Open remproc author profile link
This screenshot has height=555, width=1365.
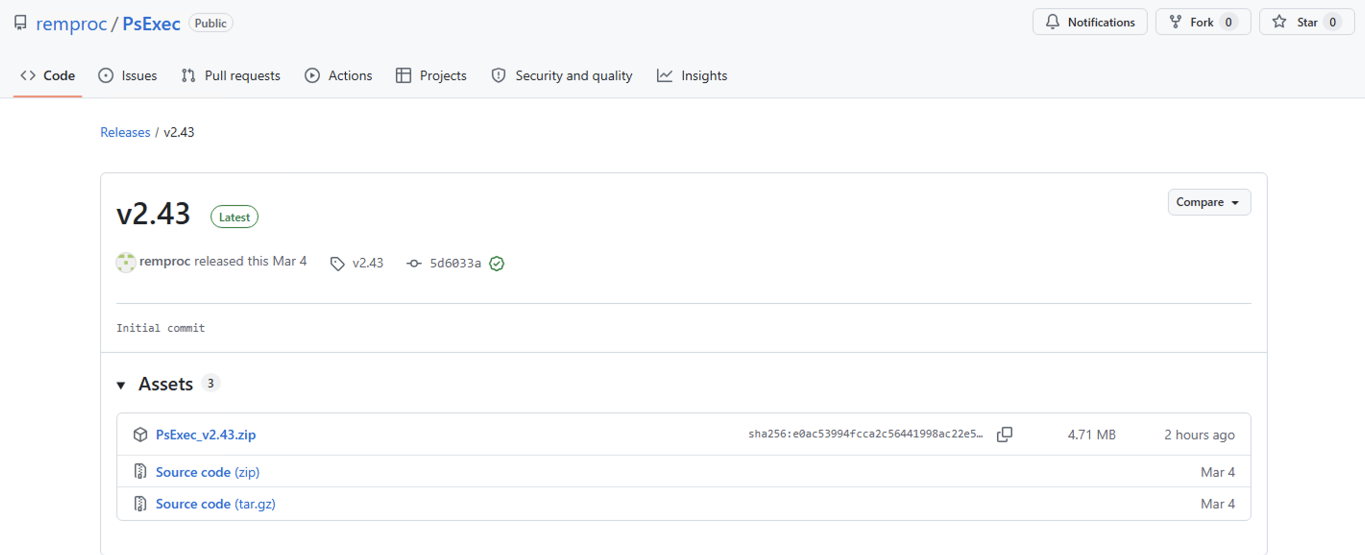click(164, 261)
